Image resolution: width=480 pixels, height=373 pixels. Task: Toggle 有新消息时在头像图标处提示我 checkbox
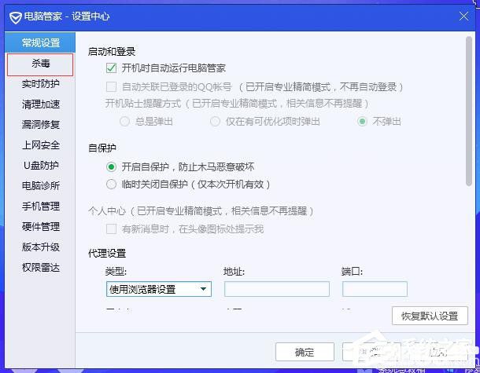(x=111, y=229)
